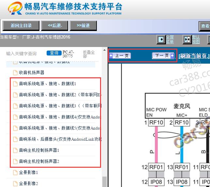The height and width of the screenshot is (187, 210).
Task: Click RF10 connector box at pin 2
Action: pyautogui.click(x=182, y=122)
